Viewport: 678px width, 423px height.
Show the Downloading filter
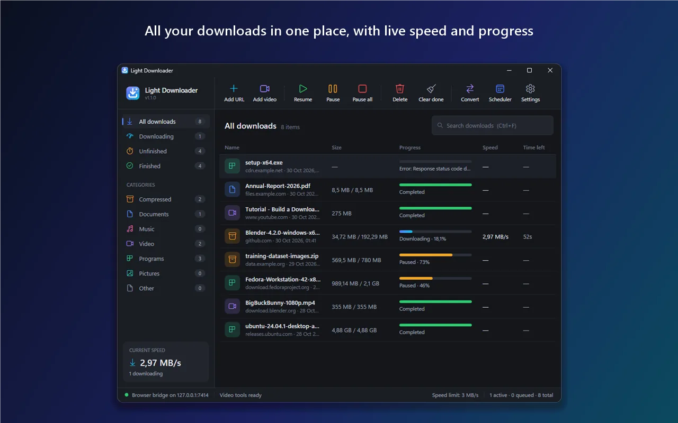point(166,136)
